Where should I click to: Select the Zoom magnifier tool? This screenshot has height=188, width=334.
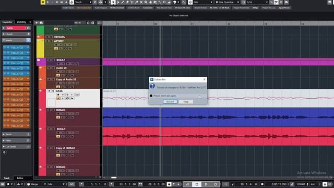(146, 2)
